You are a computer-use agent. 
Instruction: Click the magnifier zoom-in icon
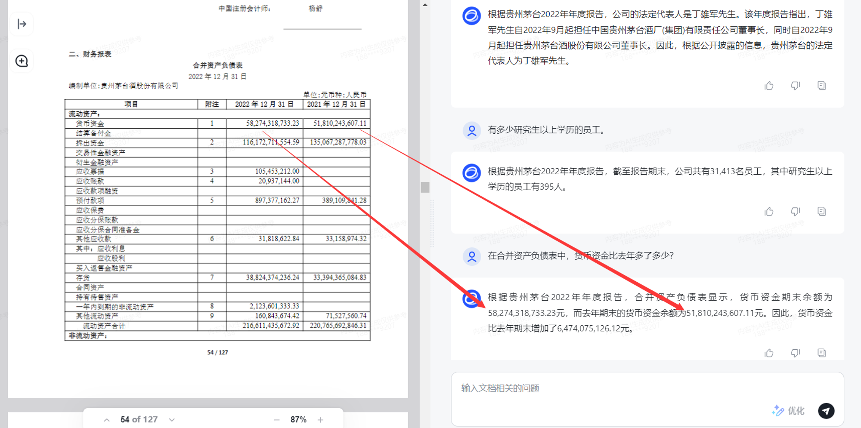pyautogui.click(x=22, y=61)
